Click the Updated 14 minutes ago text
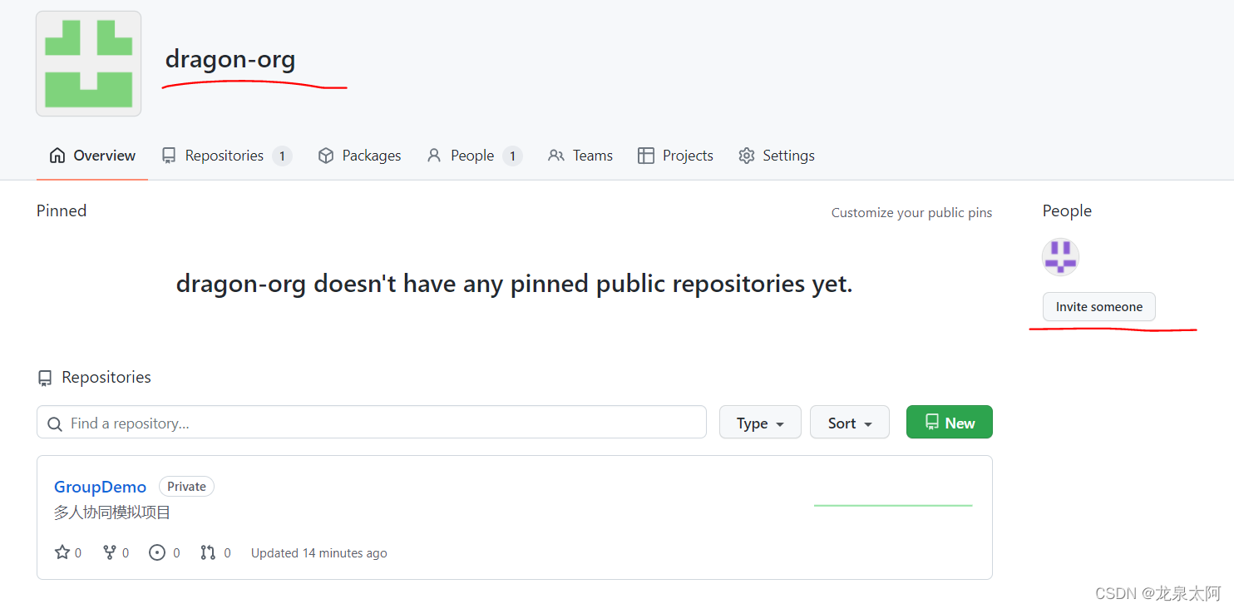 319,553
